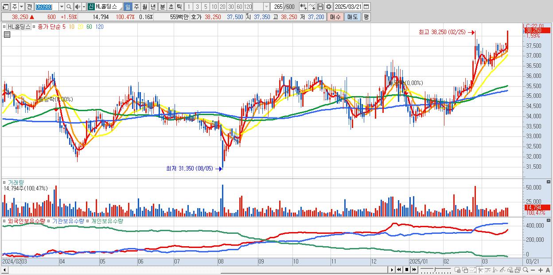Toggle the 개인보유수량 legend square
553x275 pixels.
(88, 221)
